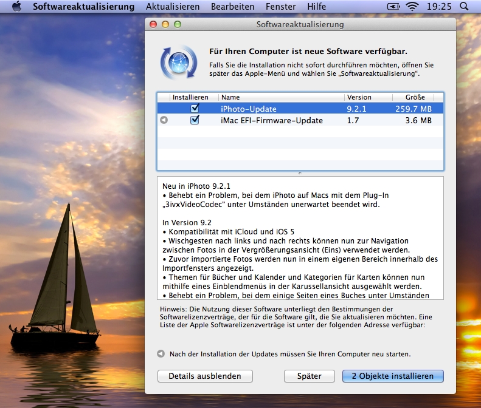481x408 pixels.
Task: Click the Wi-Fi status icon
Action: pyautogui.click(x=412, y=7)
